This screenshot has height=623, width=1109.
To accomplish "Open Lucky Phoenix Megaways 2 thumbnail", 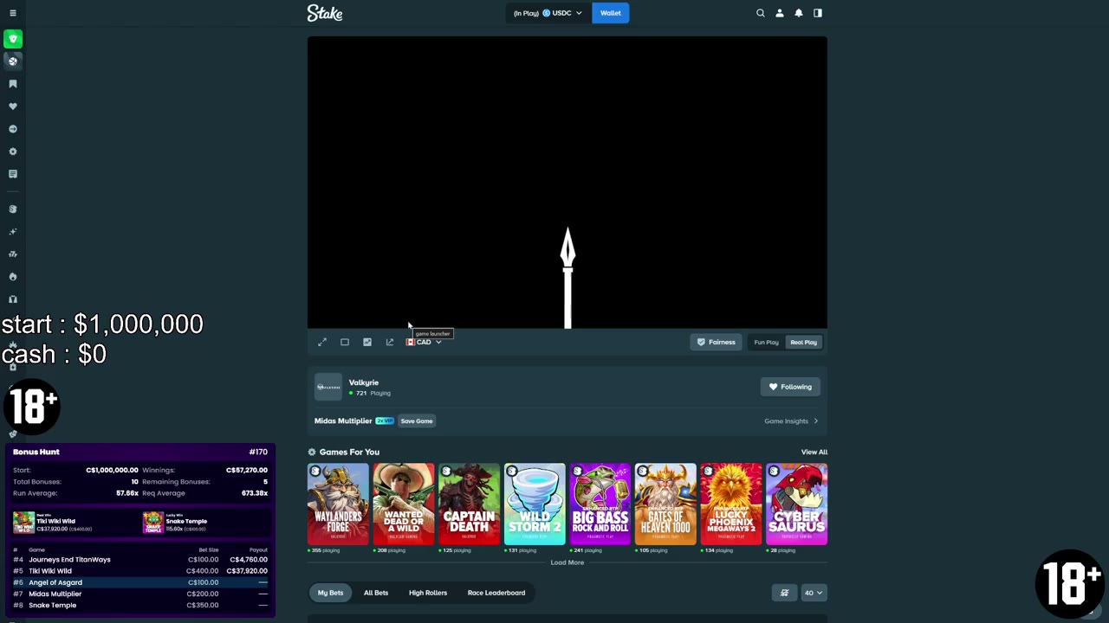I will (x=731, y=504).
